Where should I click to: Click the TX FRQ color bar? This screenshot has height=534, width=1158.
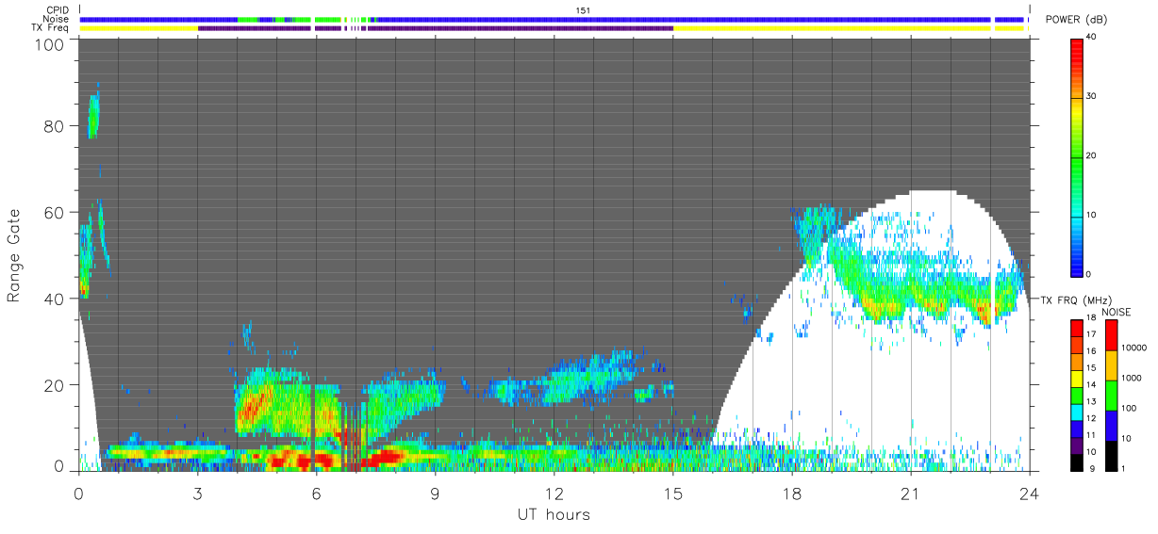click(1076, 395)
